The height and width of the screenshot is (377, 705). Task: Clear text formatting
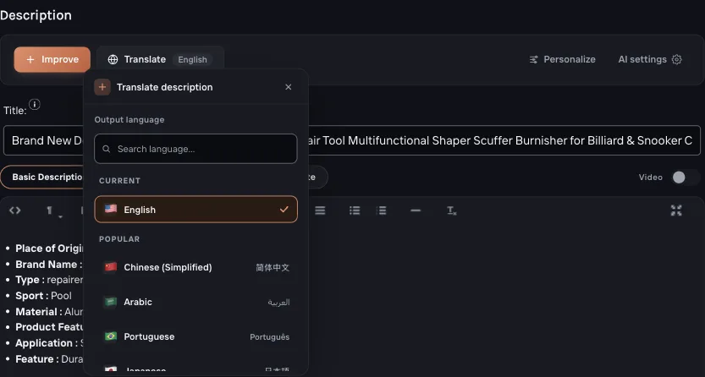451,210
